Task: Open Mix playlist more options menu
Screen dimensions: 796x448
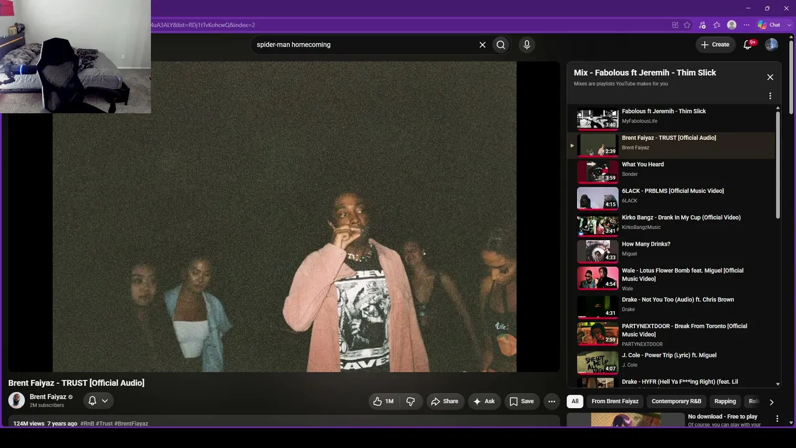Action: [x=770, y=96]
